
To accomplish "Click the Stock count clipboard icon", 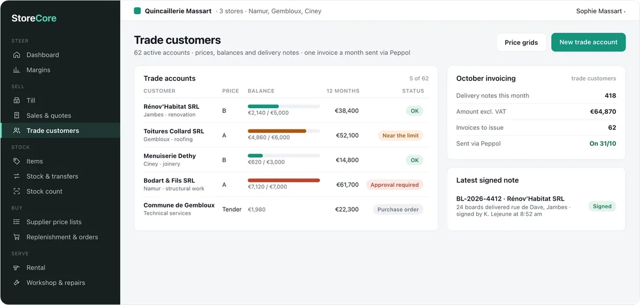I will (17, 191).
